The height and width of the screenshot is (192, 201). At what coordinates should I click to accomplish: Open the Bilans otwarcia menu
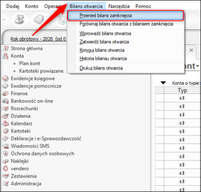point(86,6)
